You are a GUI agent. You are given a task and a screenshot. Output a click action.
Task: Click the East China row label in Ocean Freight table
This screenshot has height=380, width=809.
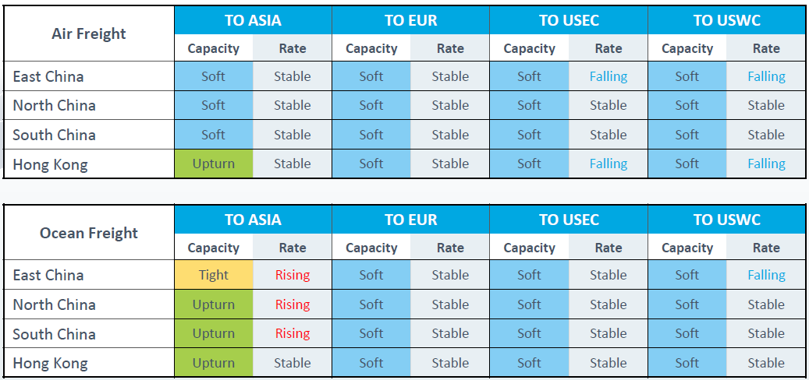[x=48, y=275]
